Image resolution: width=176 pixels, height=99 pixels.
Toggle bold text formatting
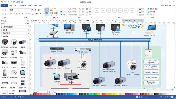point(11,14)
